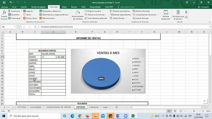Open the Undo history dropdown
Screen dimensions: 212x119
click(14, 2)
